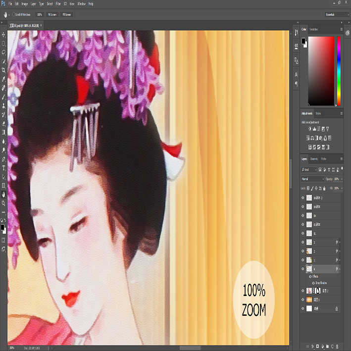351x351 pixels.
Task: Open the Essentials workspace dropdown
Action: pyautogui.click(x=337, y=14)
